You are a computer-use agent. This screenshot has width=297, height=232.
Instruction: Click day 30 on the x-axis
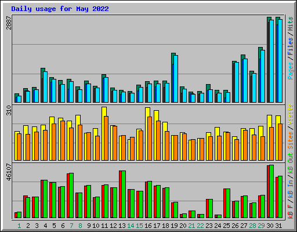(270, 226)
